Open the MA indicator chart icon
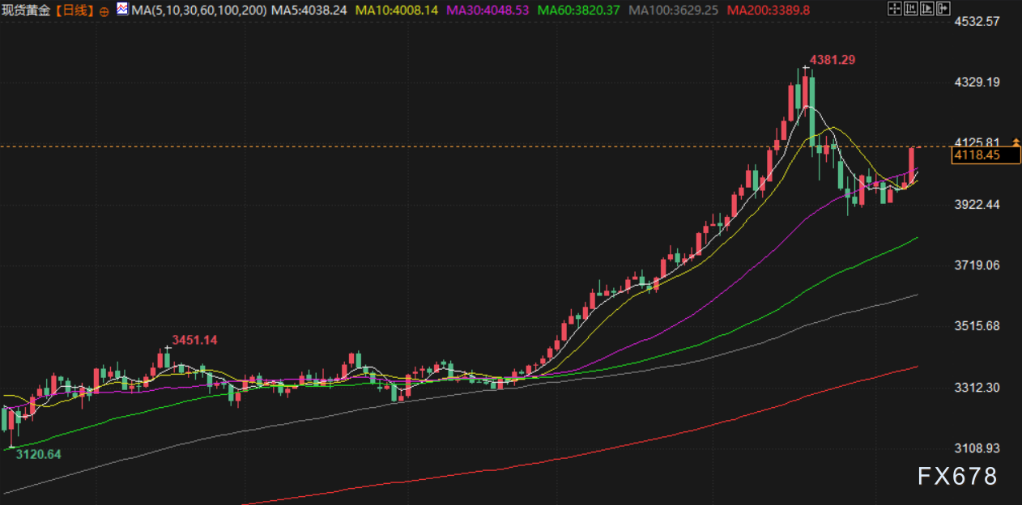Viewport: 1022px width, 505px height. click(123, 10)
